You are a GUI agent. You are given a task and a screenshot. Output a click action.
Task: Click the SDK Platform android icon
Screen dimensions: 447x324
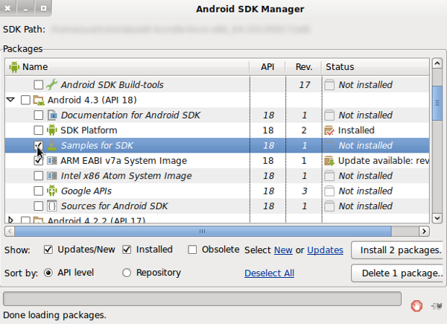pyautogui.click(x=52, y=130)
